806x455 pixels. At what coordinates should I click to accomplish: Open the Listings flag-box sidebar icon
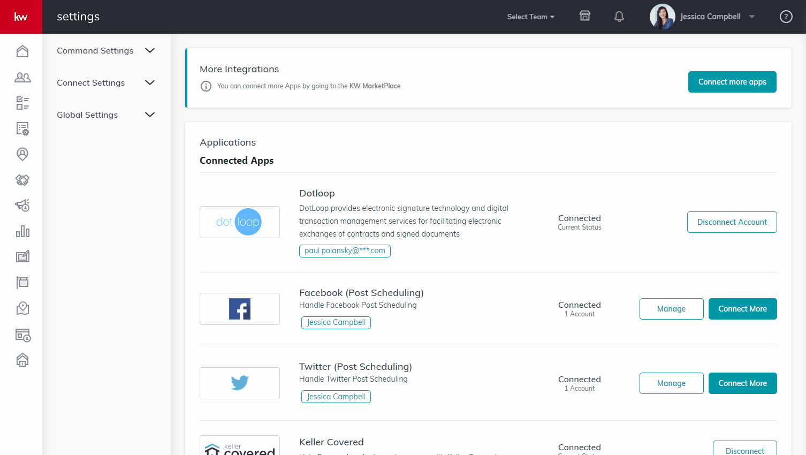point(22,283)
